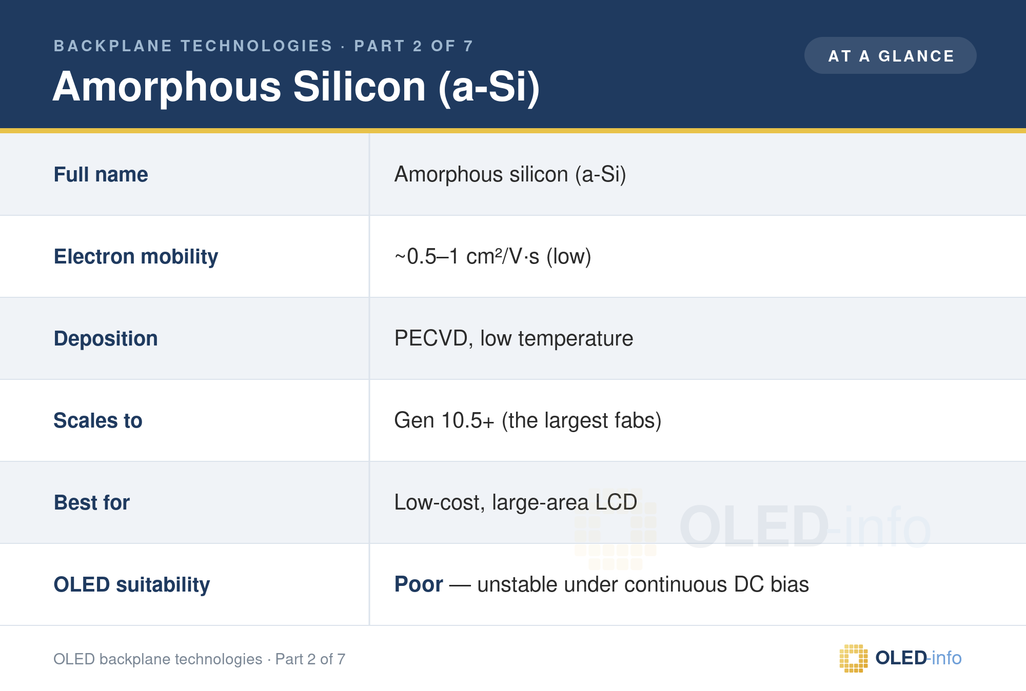
Task: Select the OLED suitability row label
Action: pyautogui.click(x=132, y=584)
